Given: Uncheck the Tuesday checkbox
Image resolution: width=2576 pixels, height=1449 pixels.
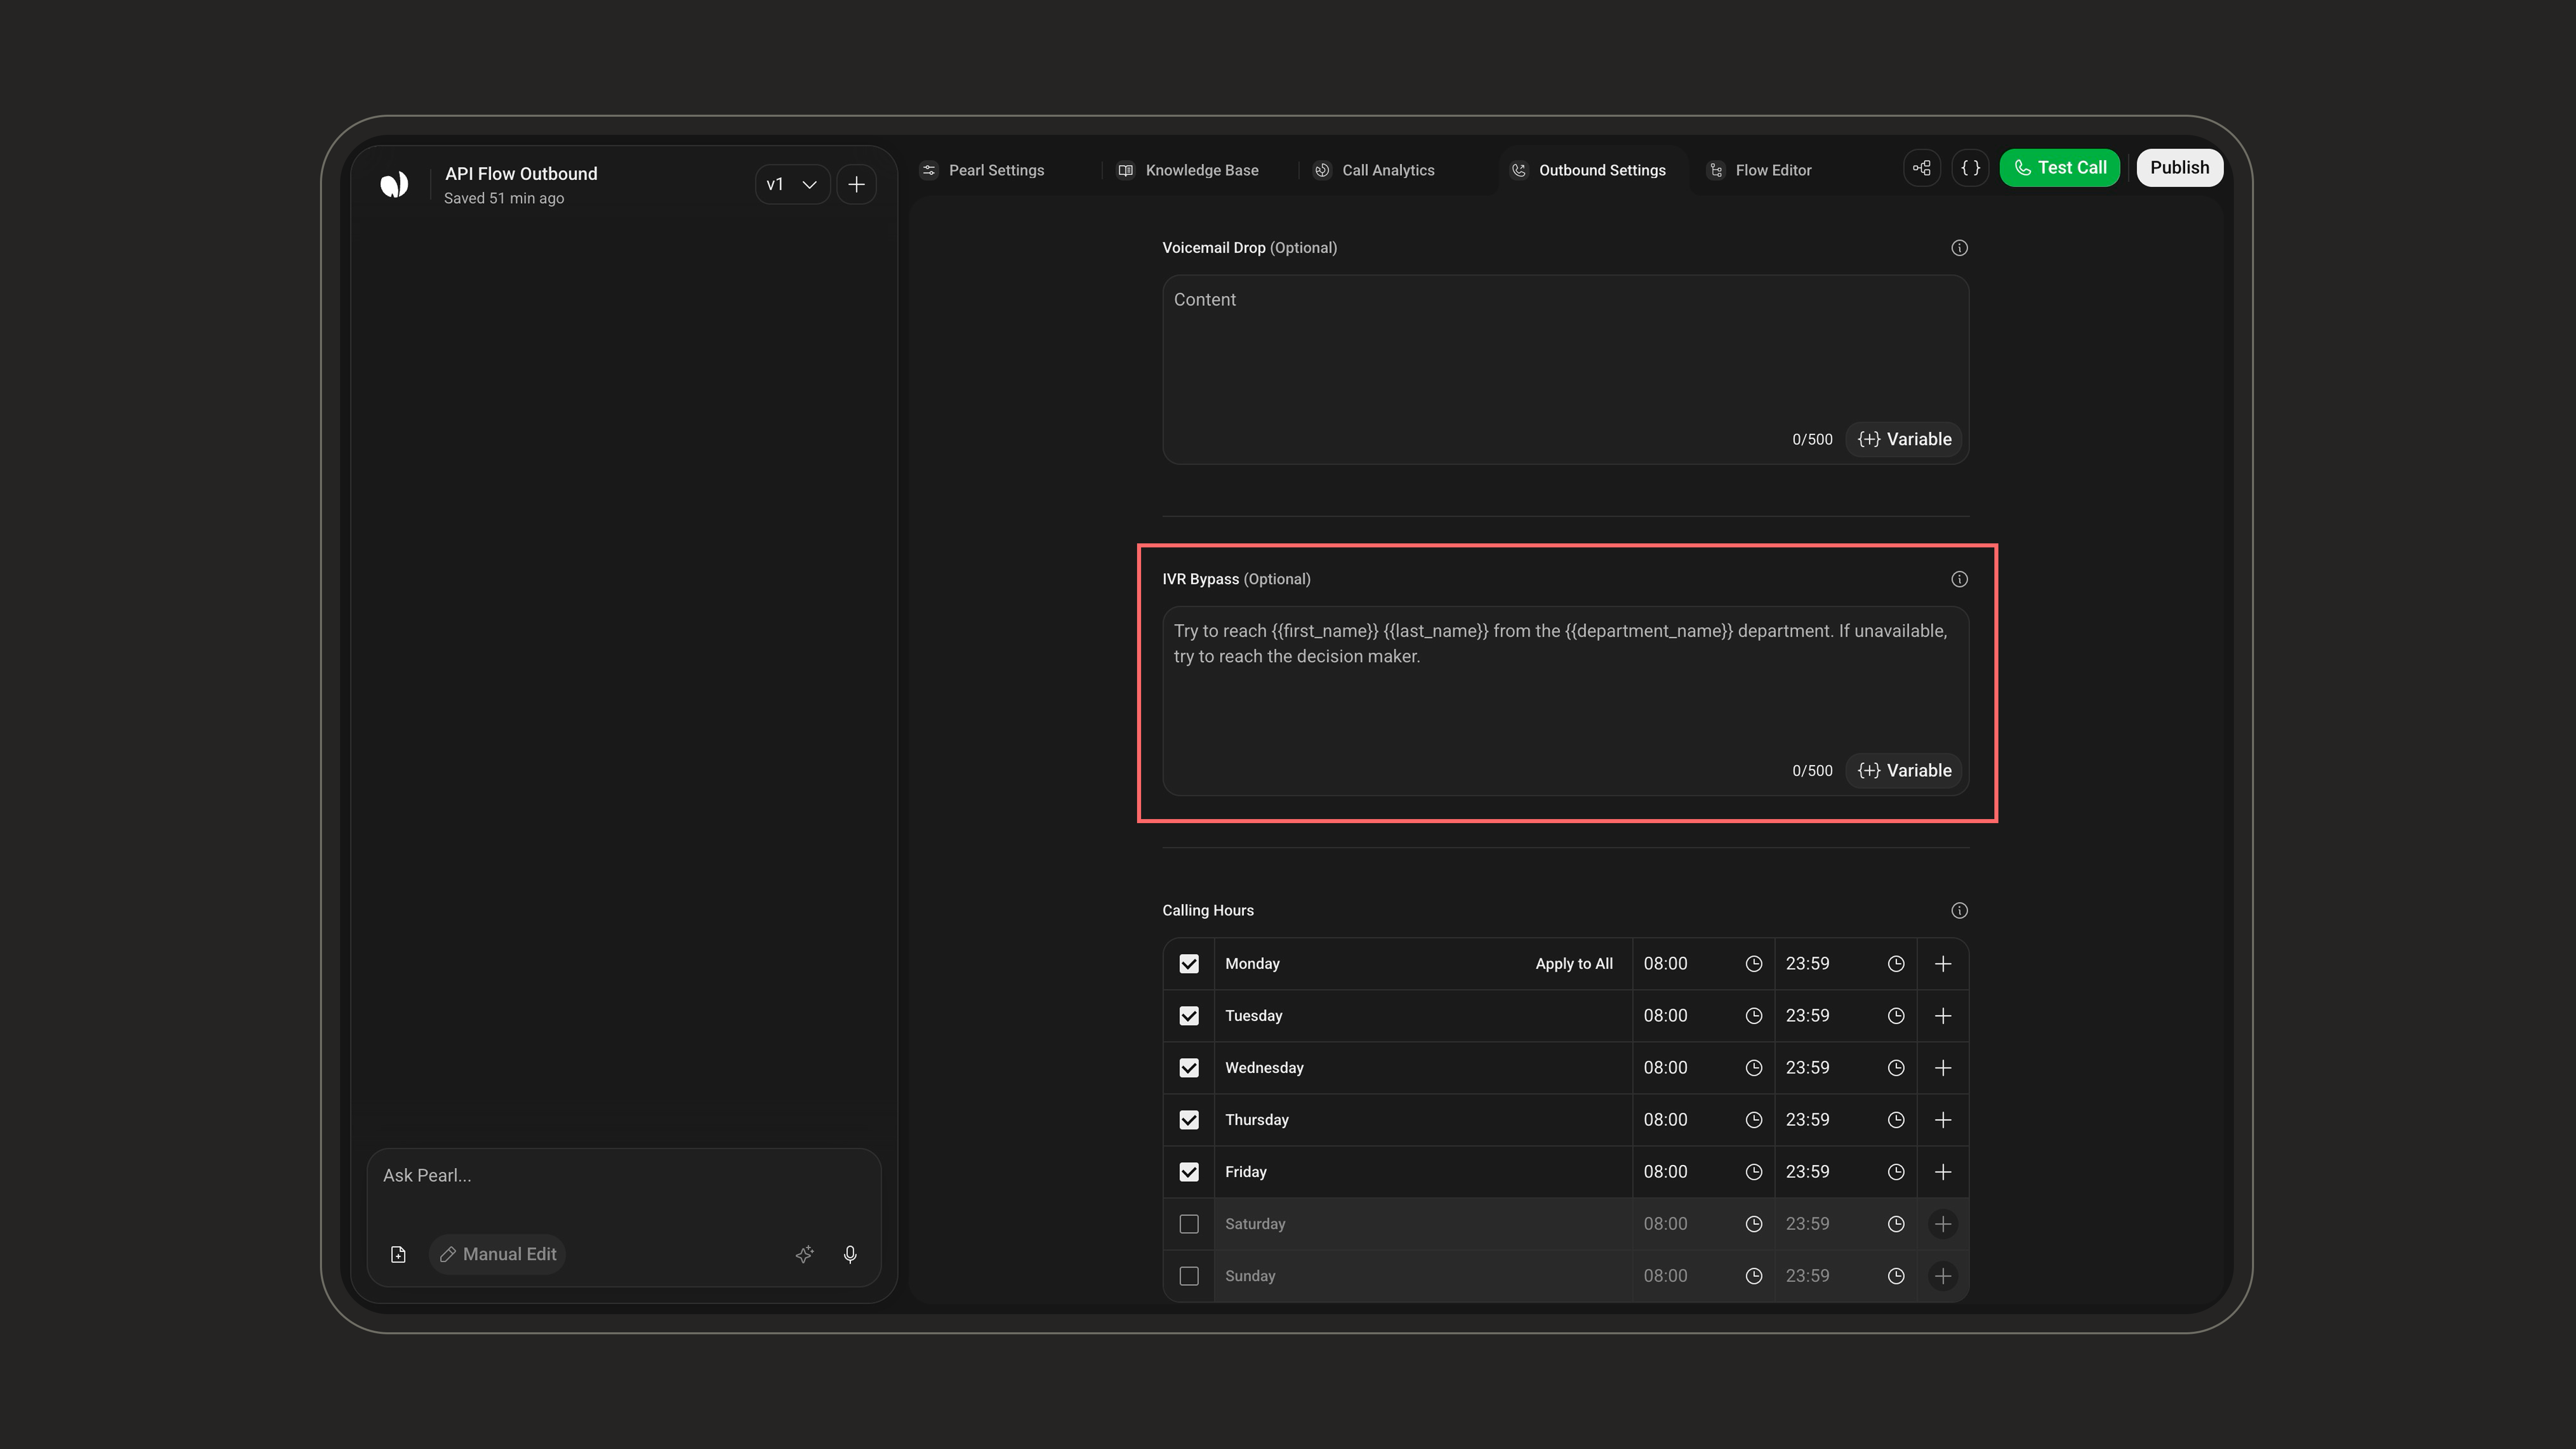Looking at the screenshot, I should tap(1188, 1016).
